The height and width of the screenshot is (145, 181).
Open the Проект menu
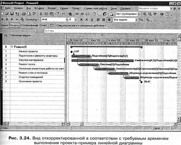[x=76, y=8]
